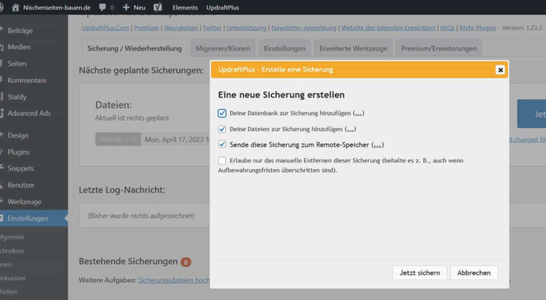Image resolution: width=546 pixels, height=300 pixels.
Task: Click the 'Abbrechen' button
Action: coord(474,273)
